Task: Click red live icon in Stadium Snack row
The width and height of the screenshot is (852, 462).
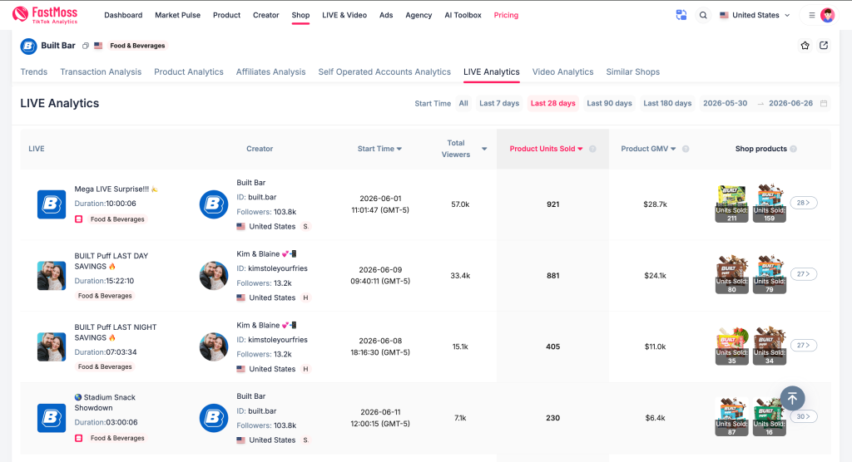Action: (x=79, y=438)
